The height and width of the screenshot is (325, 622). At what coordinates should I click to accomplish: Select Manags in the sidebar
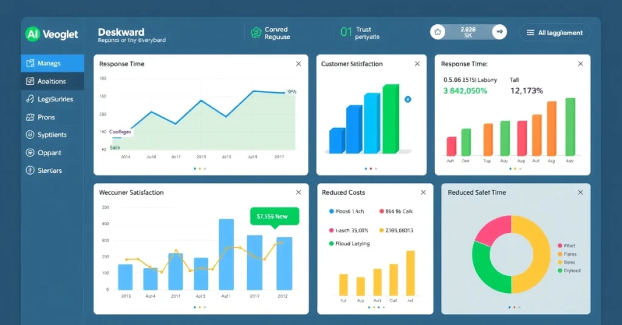(x=53, y=63)
